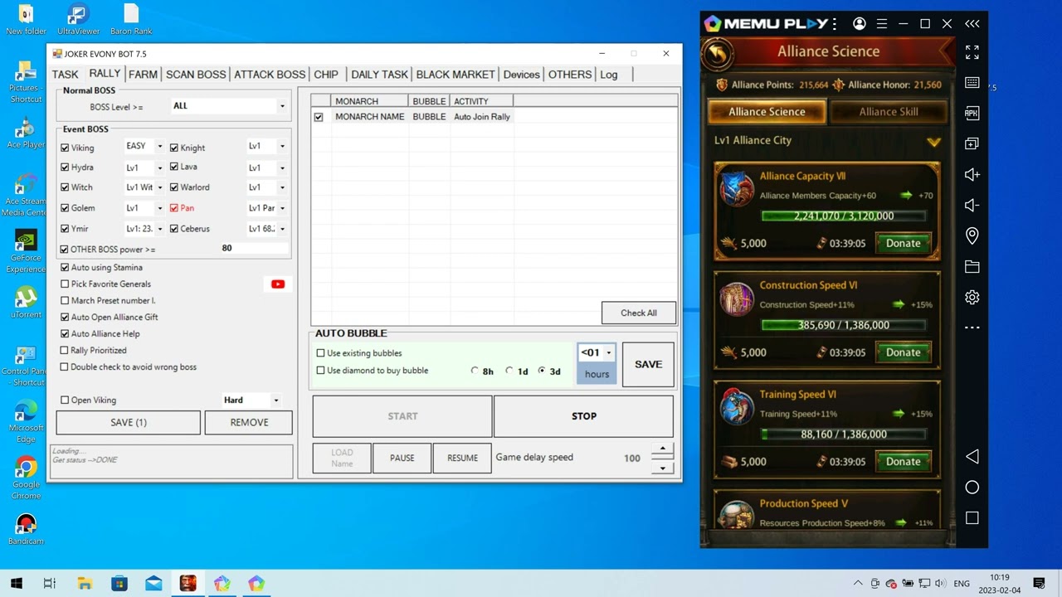Open MEmu keyboard mapping tool
The width and height of the screenshot is (1062, 597).
[x=972, y=83]
